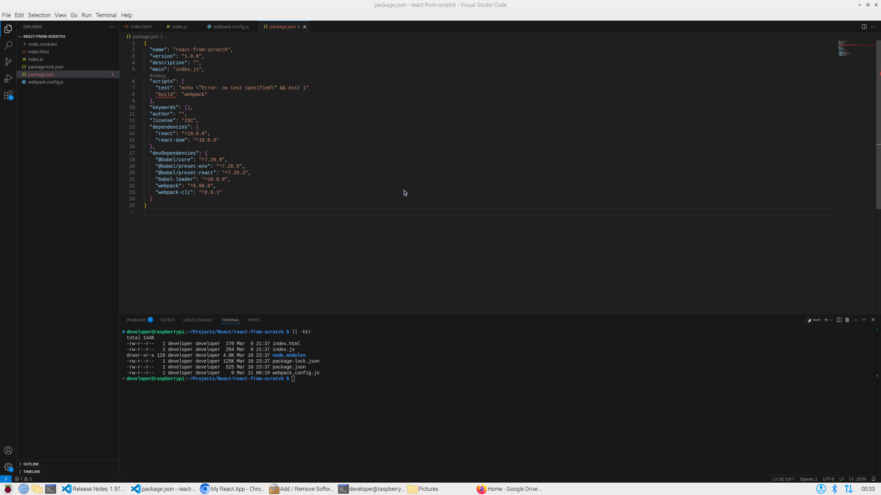Switch to the DEBUG CONSOLE panel tab
Image resolution: width=881 pixels, height=495 pixels.
(x=198, y=320)
